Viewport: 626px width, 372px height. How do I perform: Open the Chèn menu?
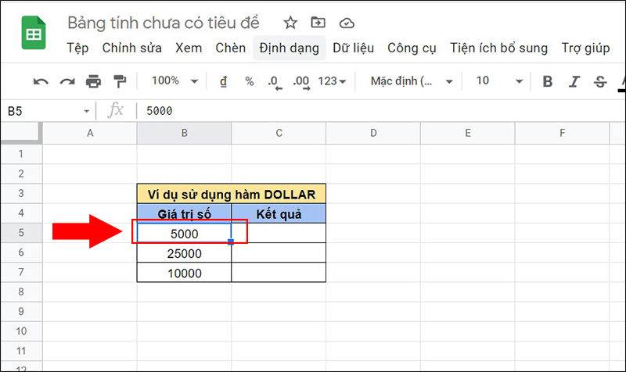click(230, 48)
